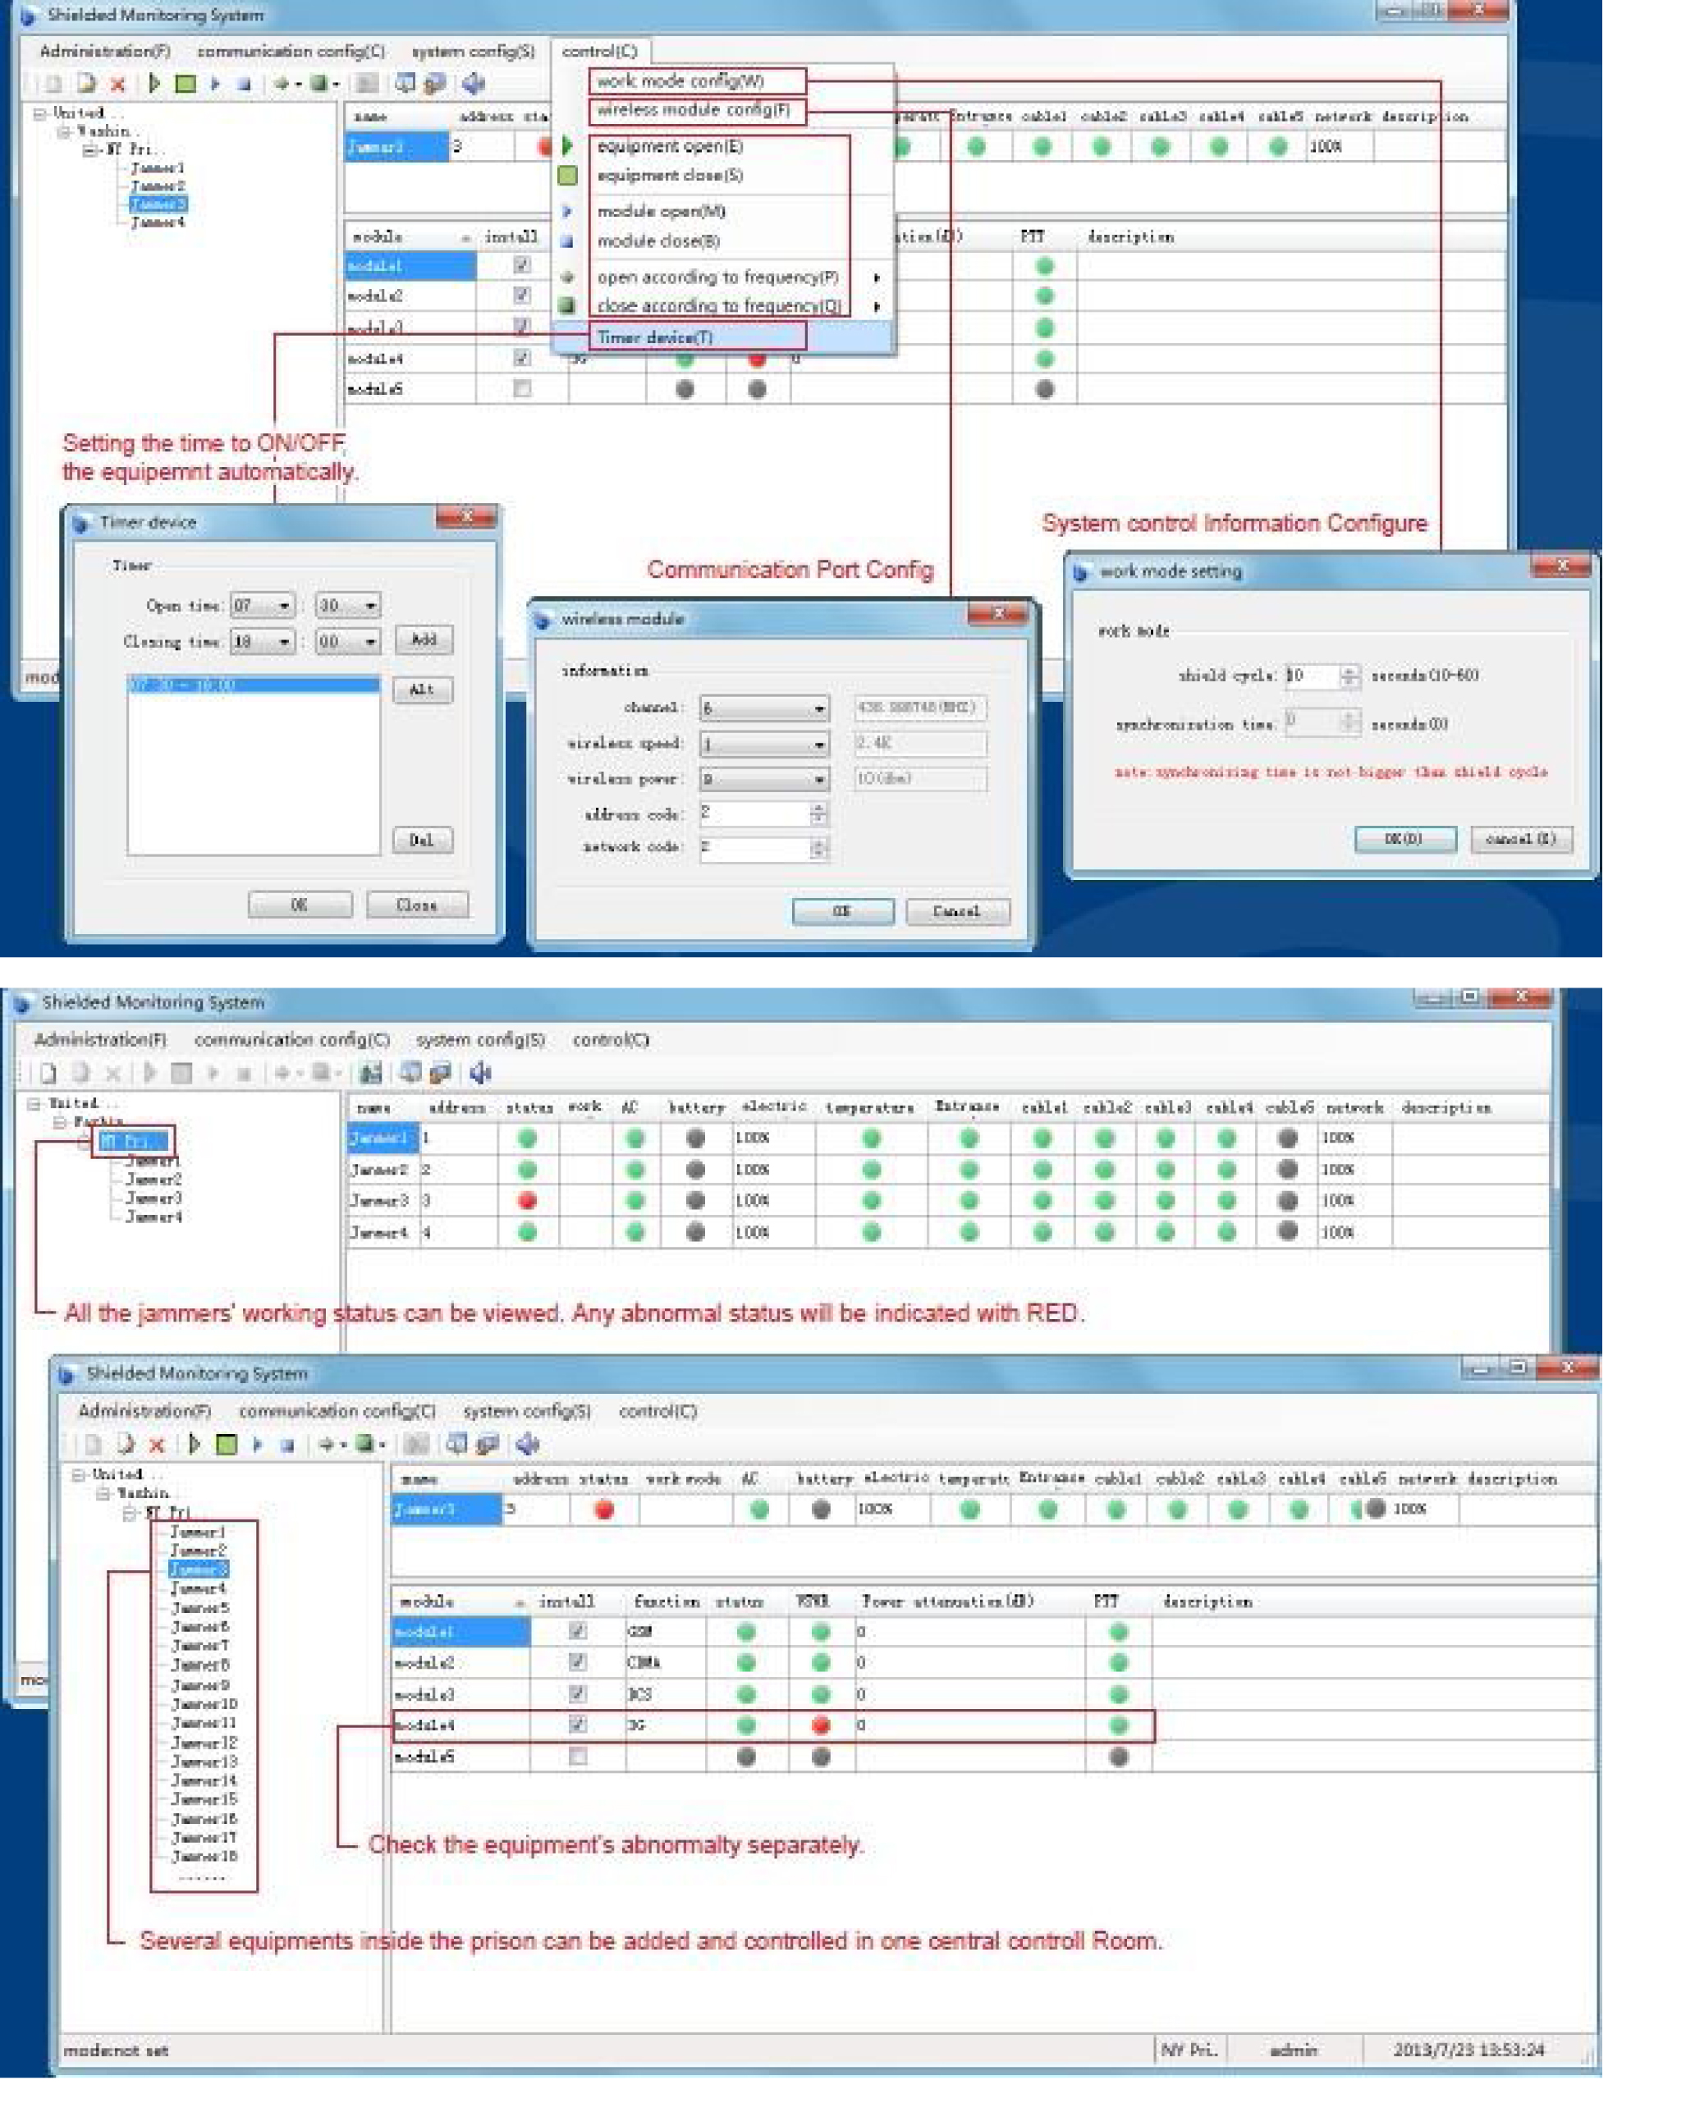Click green play triangle in top window toolbar
Viewport: 1686px width, 2117px height.
(154, 85)
